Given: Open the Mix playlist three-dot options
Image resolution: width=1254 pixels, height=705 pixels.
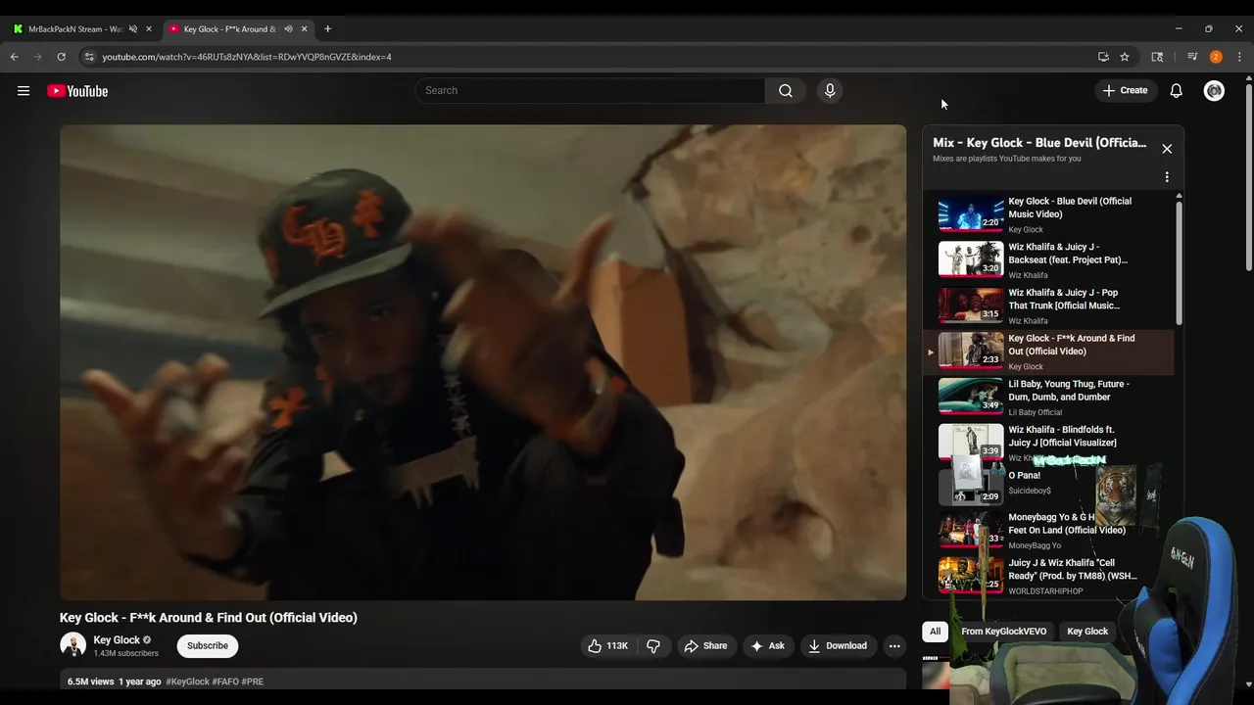Looking at the screenshot, I should pyautogui.click(x=1167, y=177).
